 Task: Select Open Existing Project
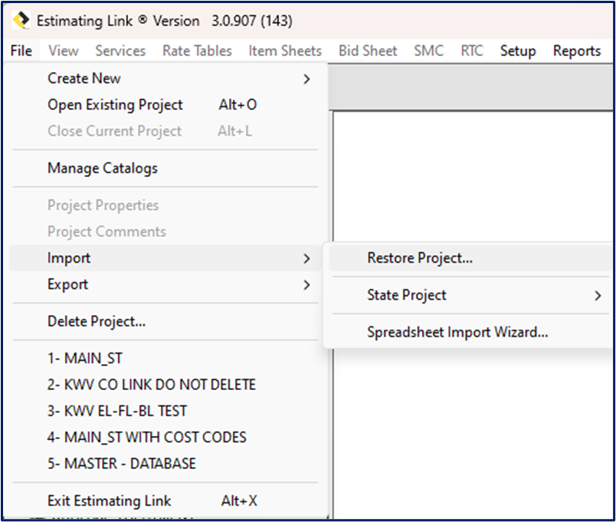click(115, 104)
